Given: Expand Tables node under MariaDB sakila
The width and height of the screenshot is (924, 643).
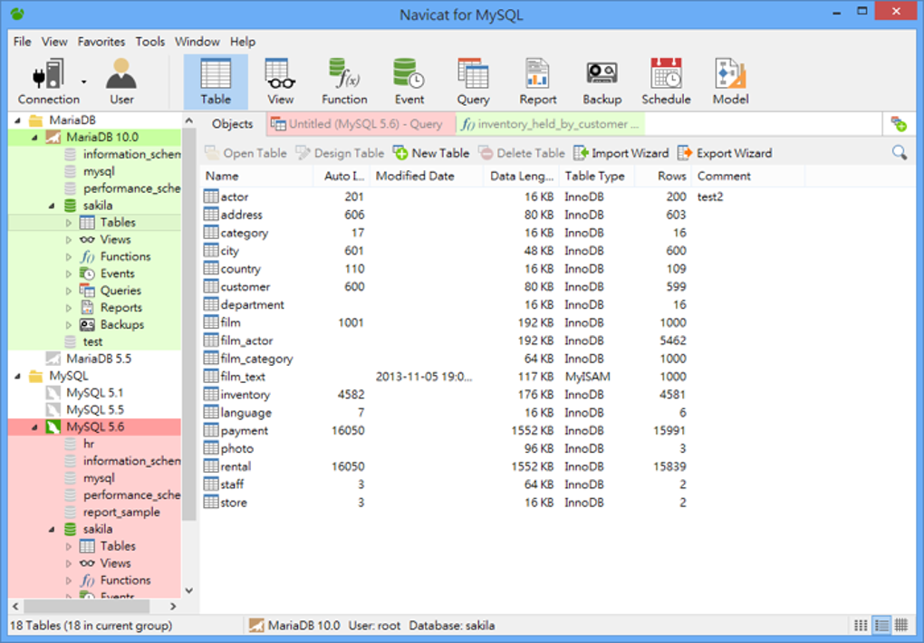Looking at the screenshot, I should (68, 223).
